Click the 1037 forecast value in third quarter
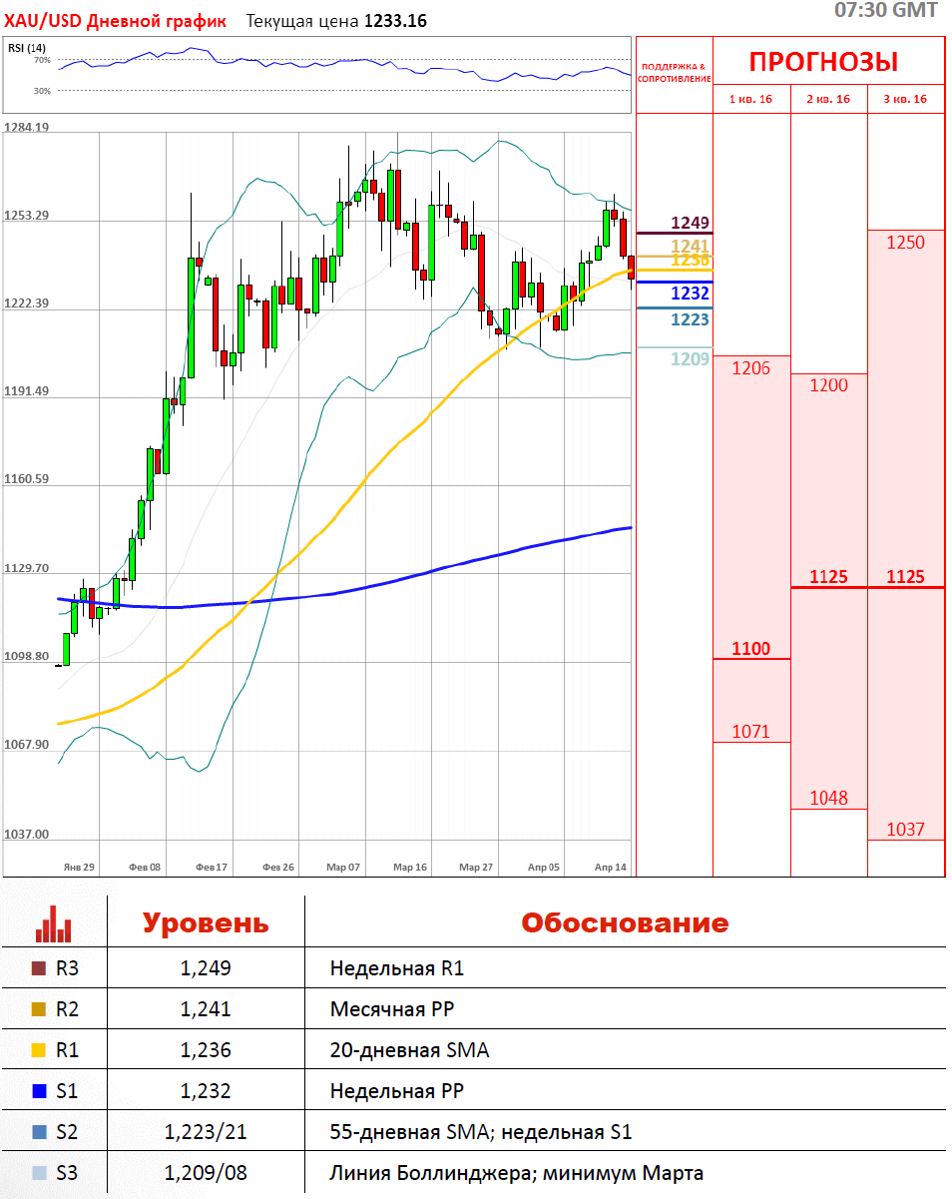 coord(905,830)
